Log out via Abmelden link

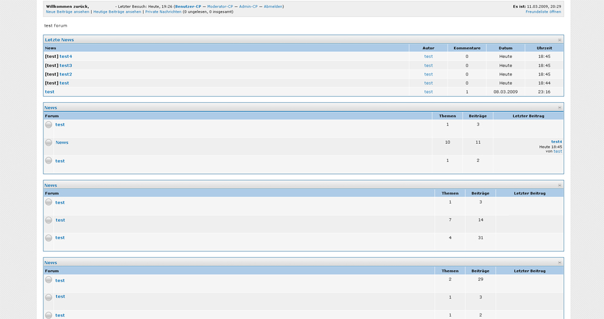point(273,7)
